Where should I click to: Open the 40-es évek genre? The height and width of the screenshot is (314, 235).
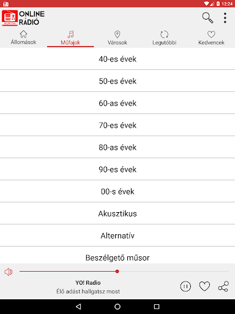point(117,59)
